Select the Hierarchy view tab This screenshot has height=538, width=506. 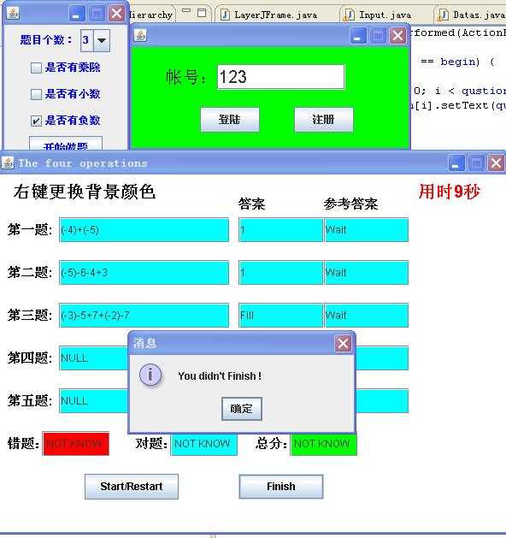click(x=150, y=15)
